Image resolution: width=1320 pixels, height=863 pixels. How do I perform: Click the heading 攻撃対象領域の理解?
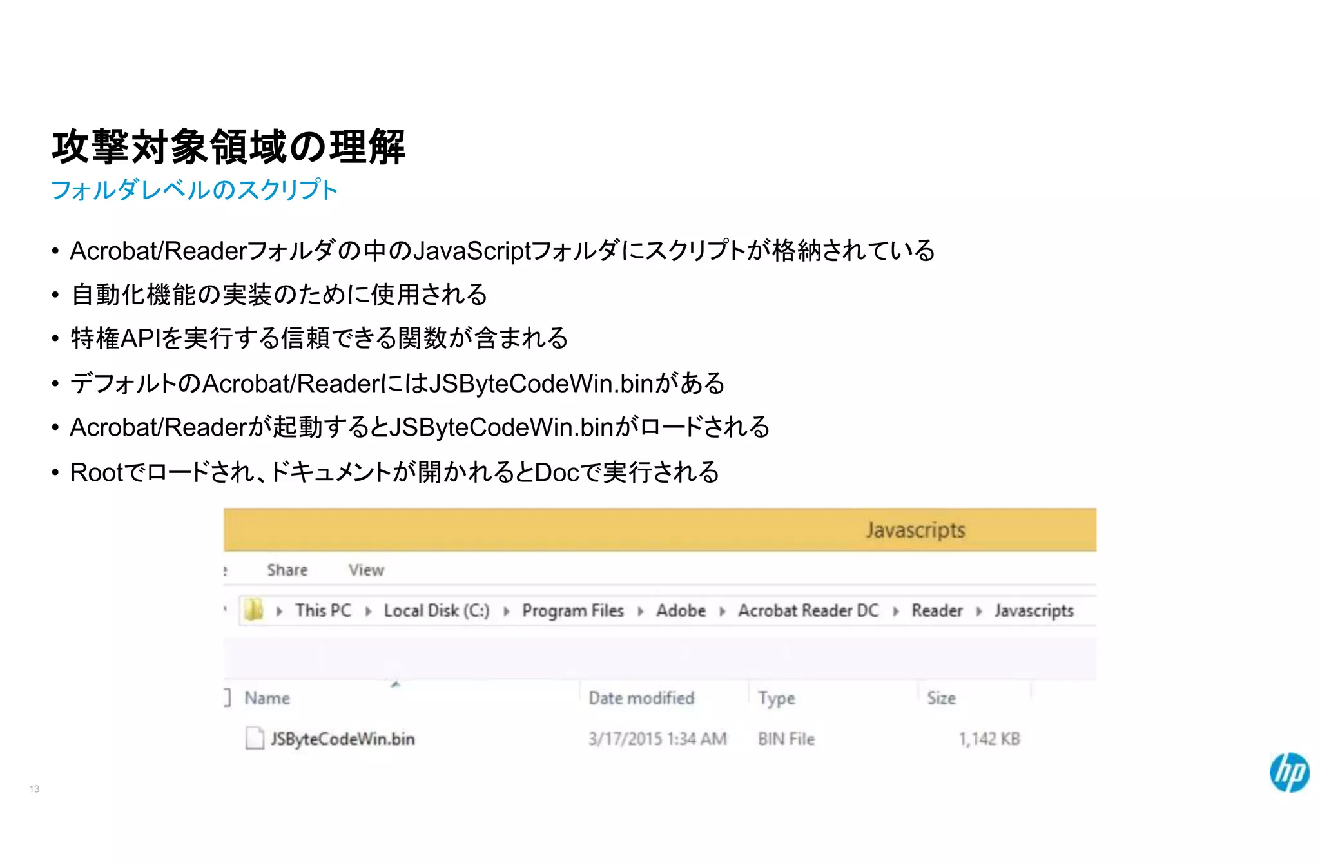point(229,147)
